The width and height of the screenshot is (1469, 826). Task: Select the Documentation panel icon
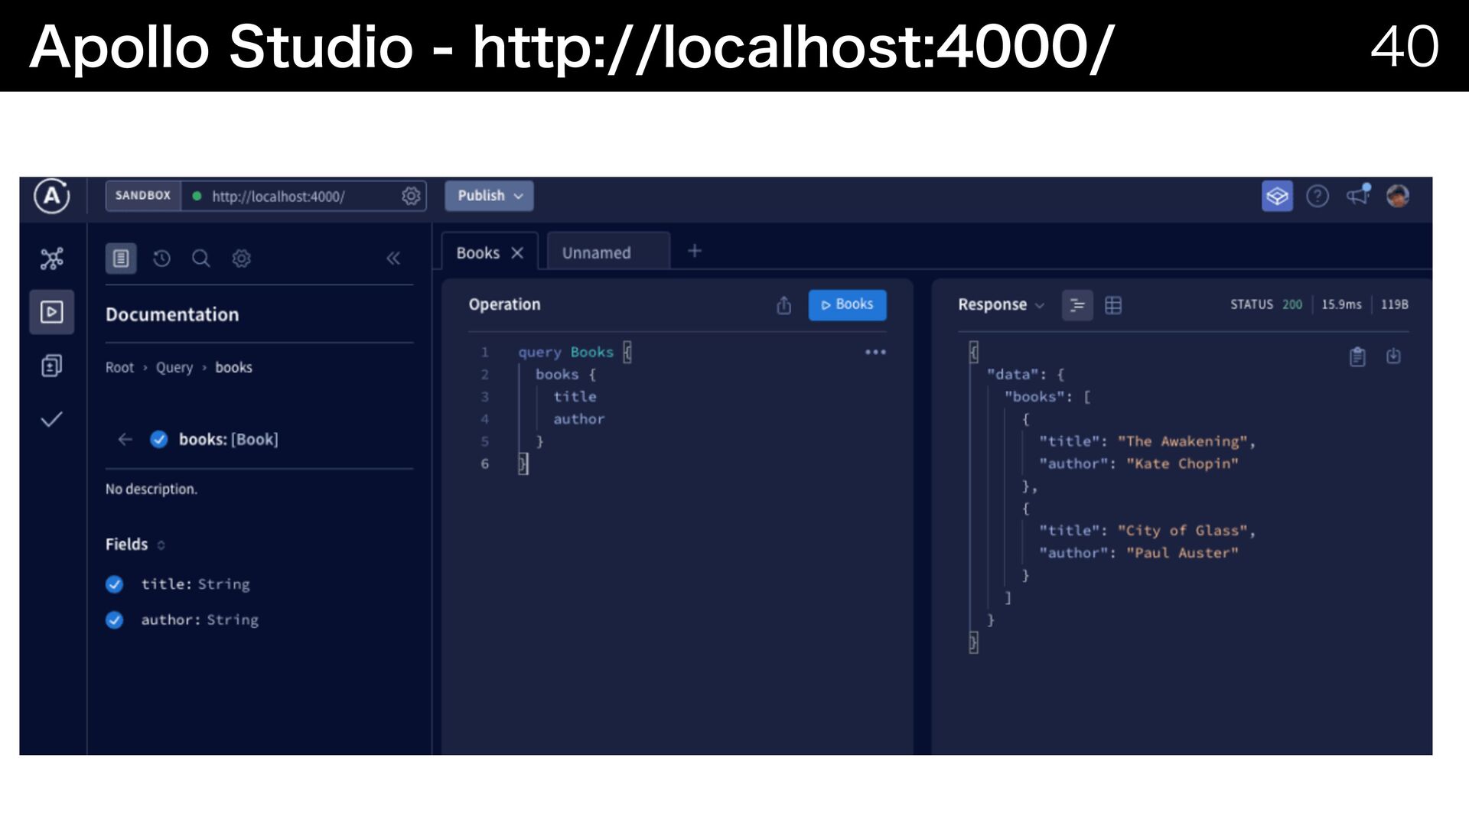121,259
